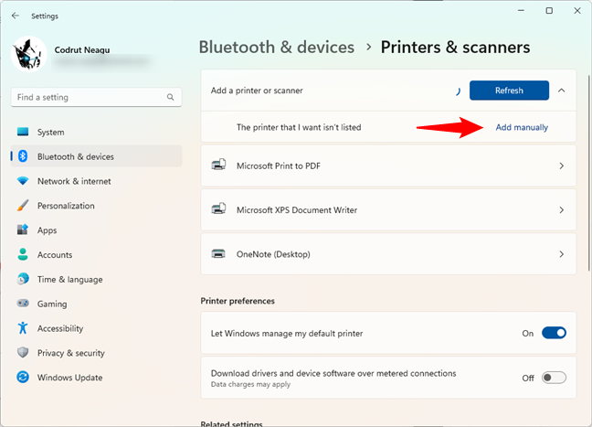Expand OneNote (Desktop) chevron arrow
The width and height of the screenshot is (592, 427).
pos(562,254)
